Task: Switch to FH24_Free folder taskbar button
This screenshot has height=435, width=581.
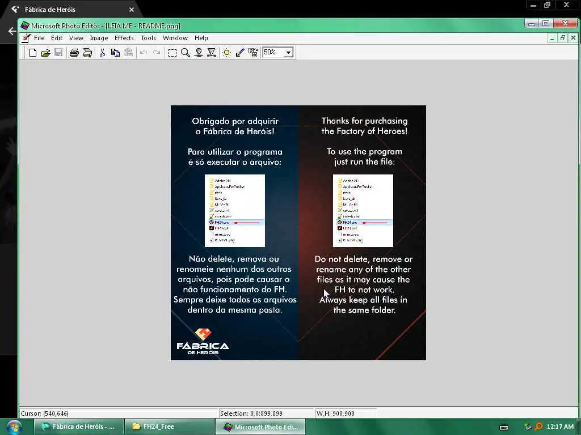Action: 170,427
